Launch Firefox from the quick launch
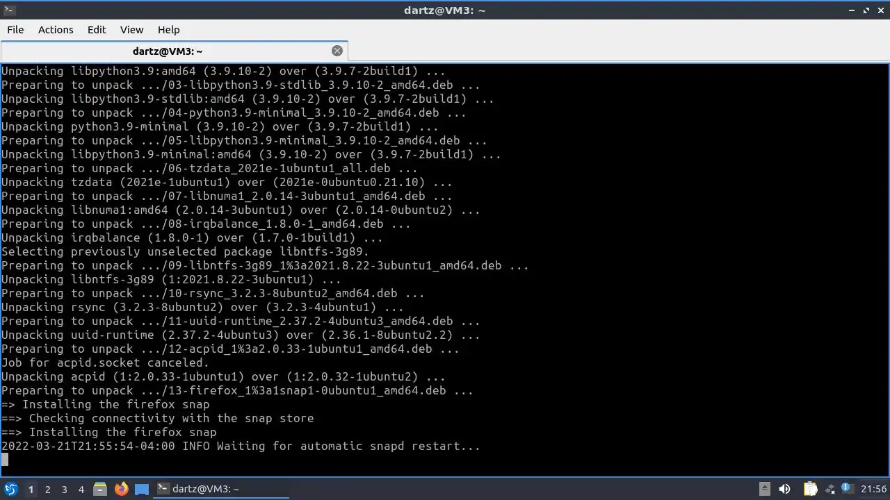The image size is (890, 500). (x=121, y=489)
